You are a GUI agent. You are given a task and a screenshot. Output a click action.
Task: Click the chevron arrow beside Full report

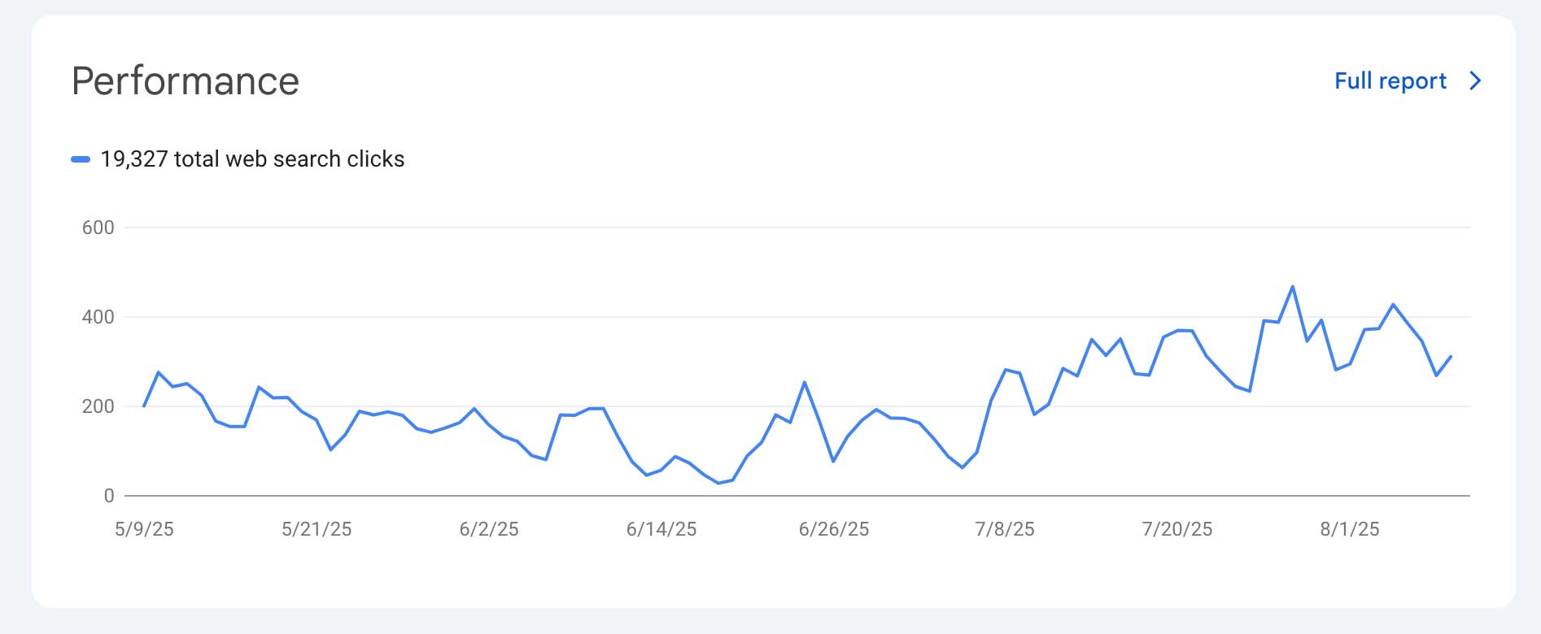(1475, 81)
